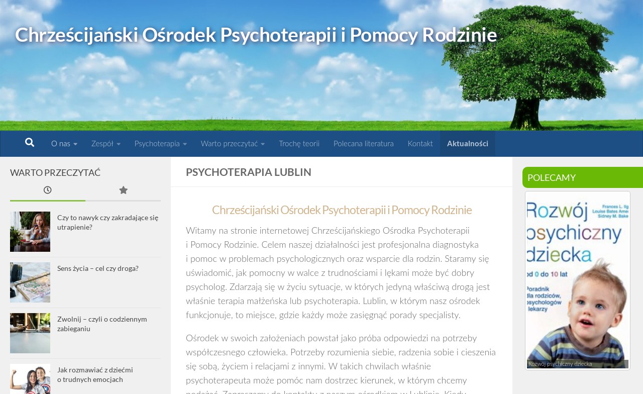Open Warto przeczytać dropdown in navbar
Screen dimensions: 643x394
point(232,144)
